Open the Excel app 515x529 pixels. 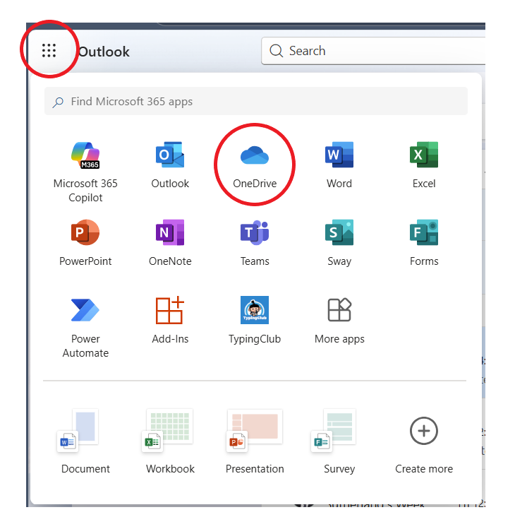[x=424, y=165]
